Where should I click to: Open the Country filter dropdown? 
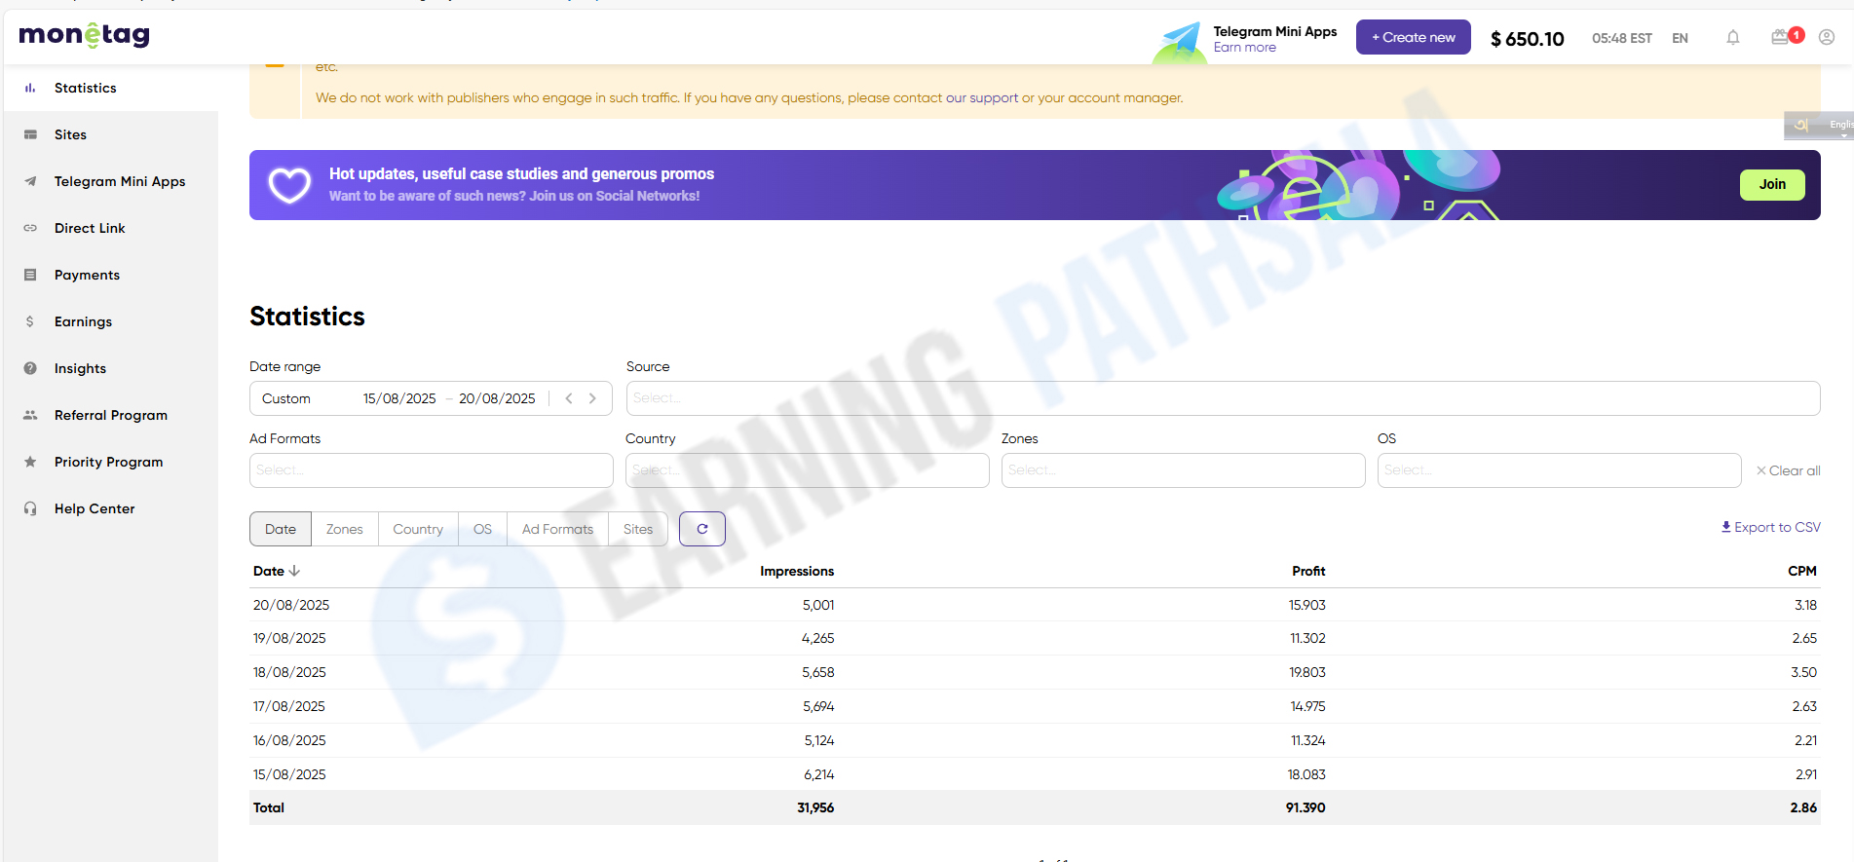(x=807, y=470)
